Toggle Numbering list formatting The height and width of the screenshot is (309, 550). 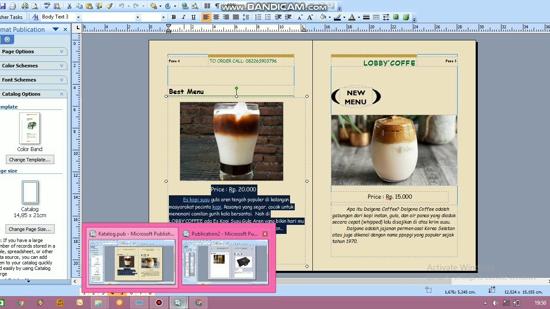click(x=258, y=17)
